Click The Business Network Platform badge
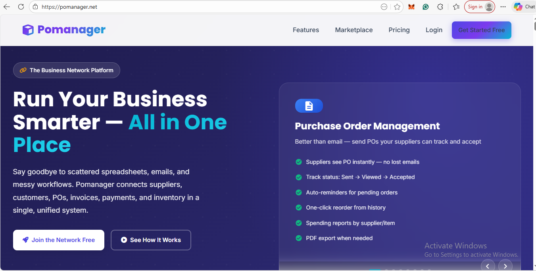 [x=67, y=70]
